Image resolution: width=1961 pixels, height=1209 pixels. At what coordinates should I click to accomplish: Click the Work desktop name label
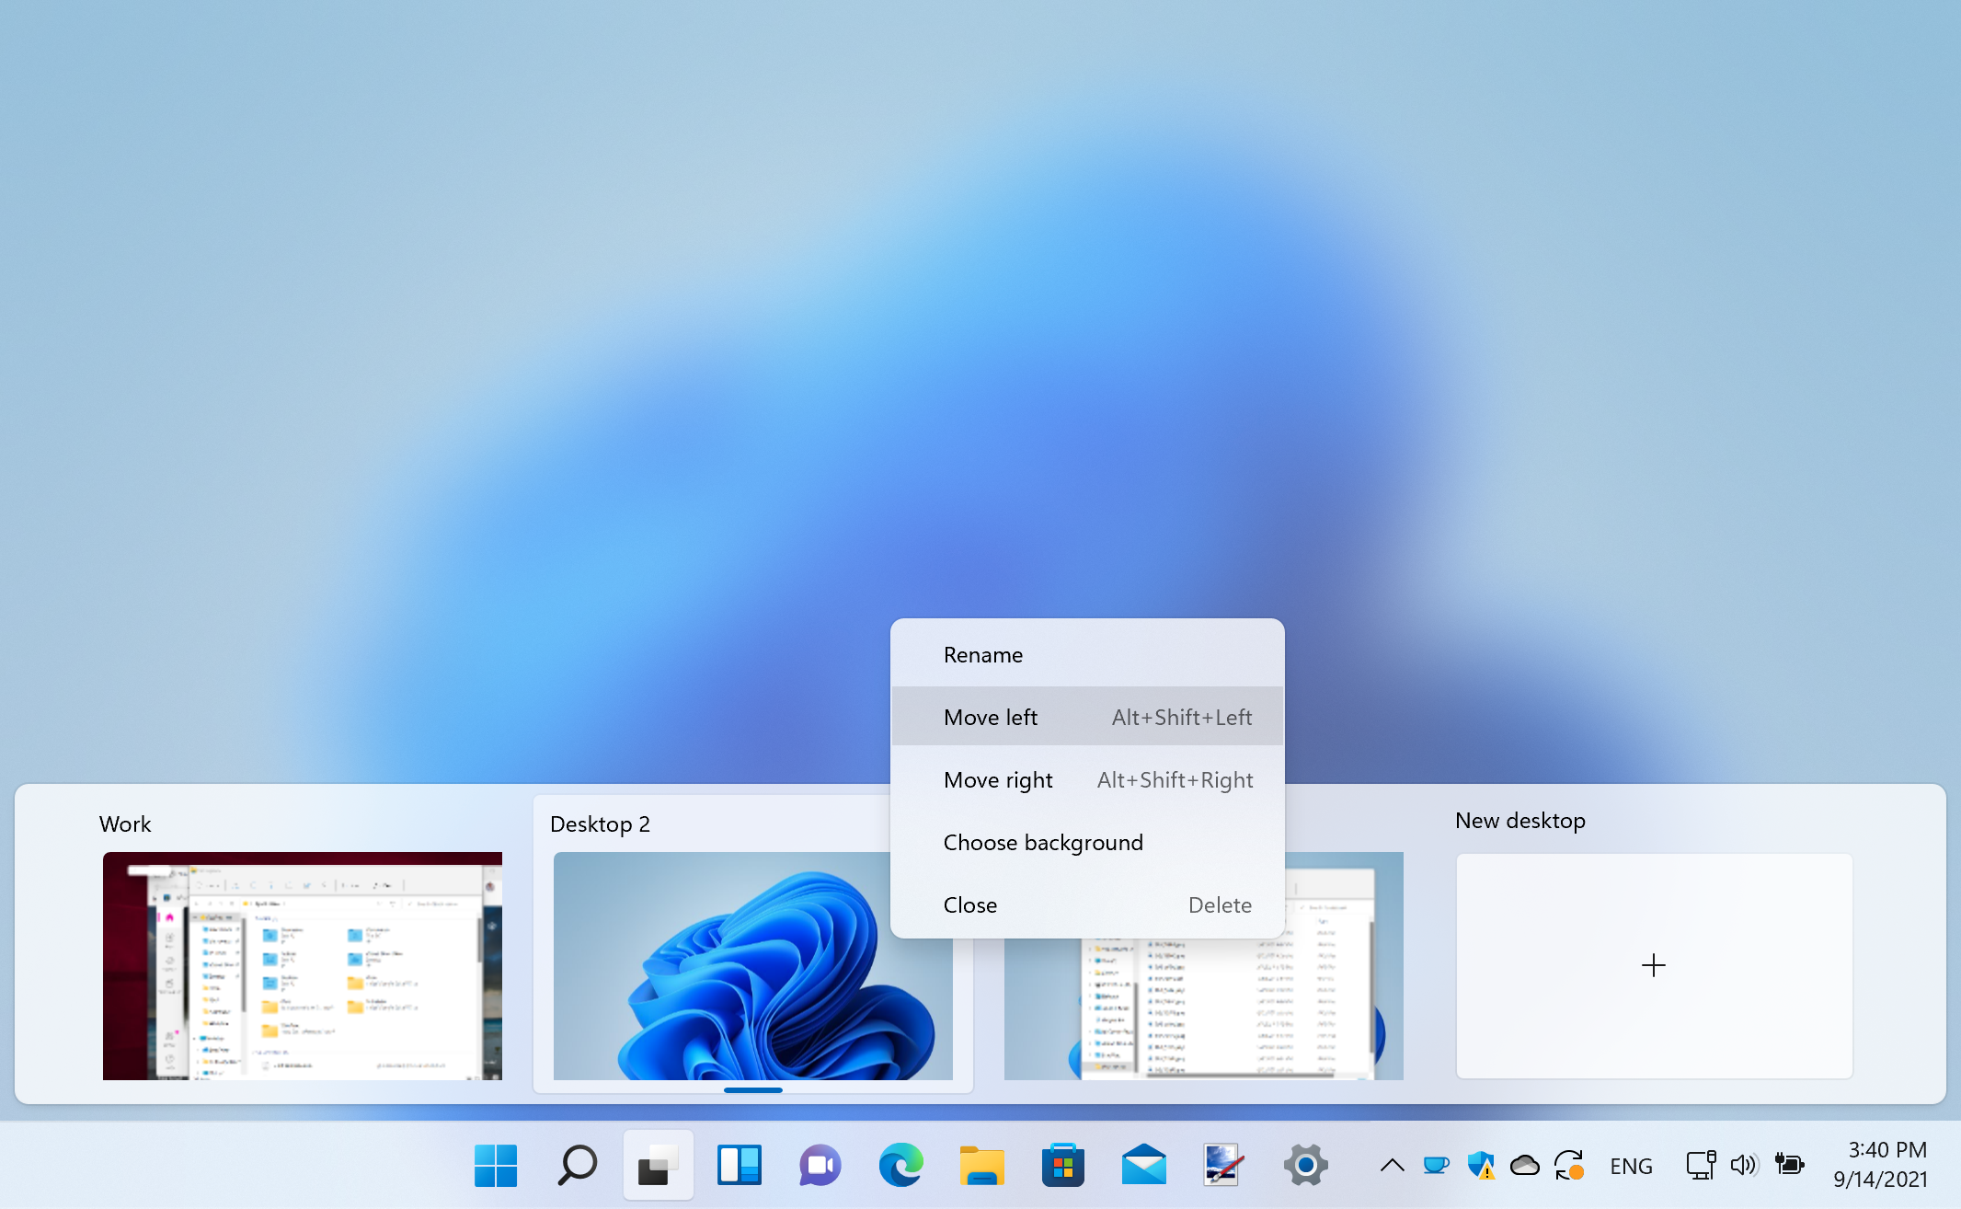pyautogui.click(x=125, y=823)
